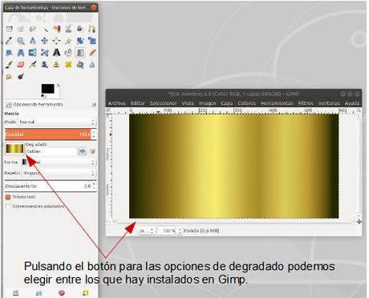
Task: Select the Foreground Select tool
Action: click(80, 29)
